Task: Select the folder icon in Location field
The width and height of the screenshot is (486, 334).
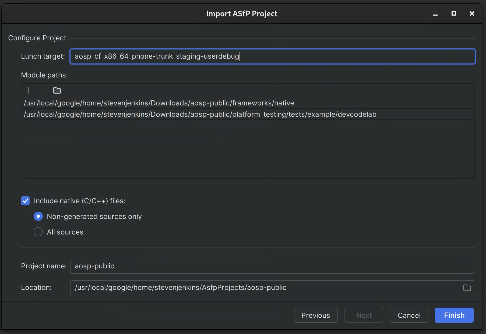Action: [467, 287]
